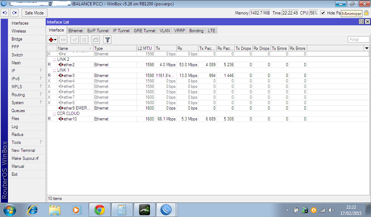Launch Internet Explorer from the taskbar
This screenshot has width=371, height=217.
32,210
